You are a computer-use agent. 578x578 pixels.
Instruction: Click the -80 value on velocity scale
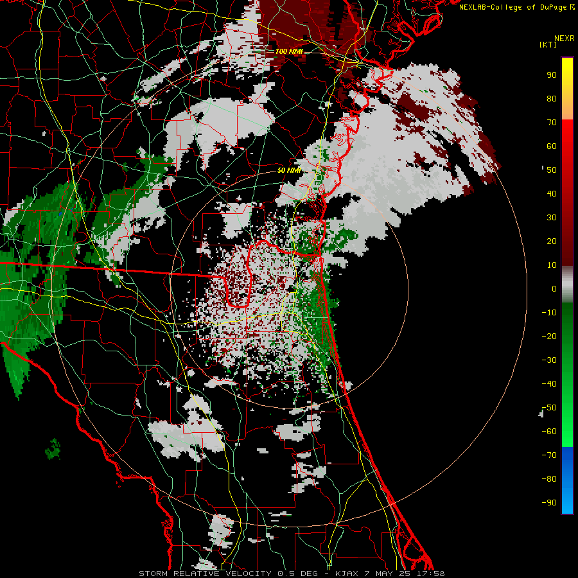(549, 479)
